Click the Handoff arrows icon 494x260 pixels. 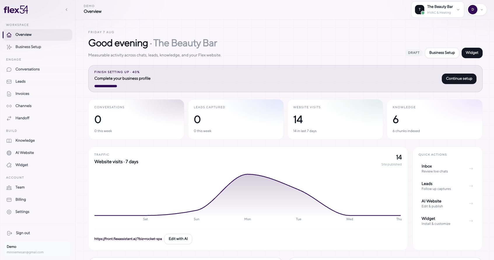[x=9, y=118]
